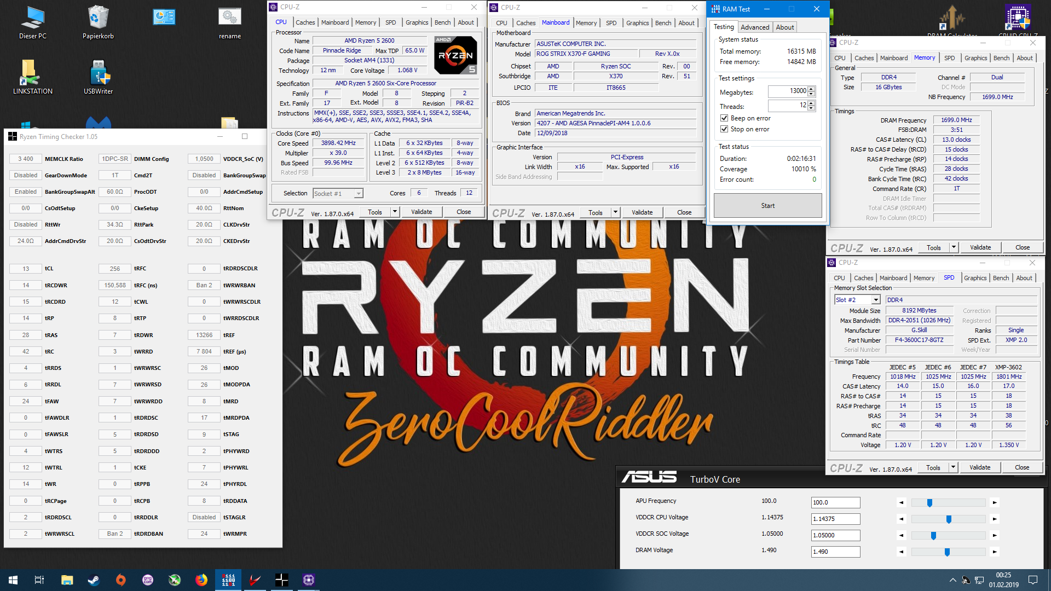The width and height of the screenshot is (1051, 591).
Task: Click the Threads spinner in RAM Test
Action: pos(811,106)
